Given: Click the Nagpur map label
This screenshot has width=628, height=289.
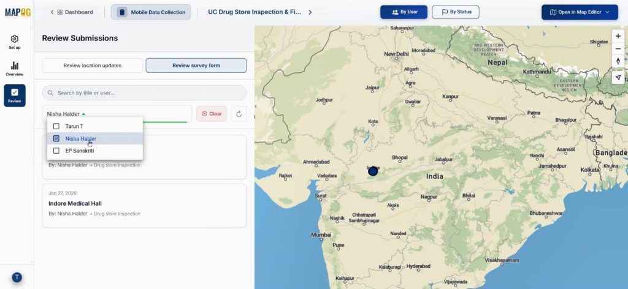Looking at the screenshot, I should coord(429,197).
